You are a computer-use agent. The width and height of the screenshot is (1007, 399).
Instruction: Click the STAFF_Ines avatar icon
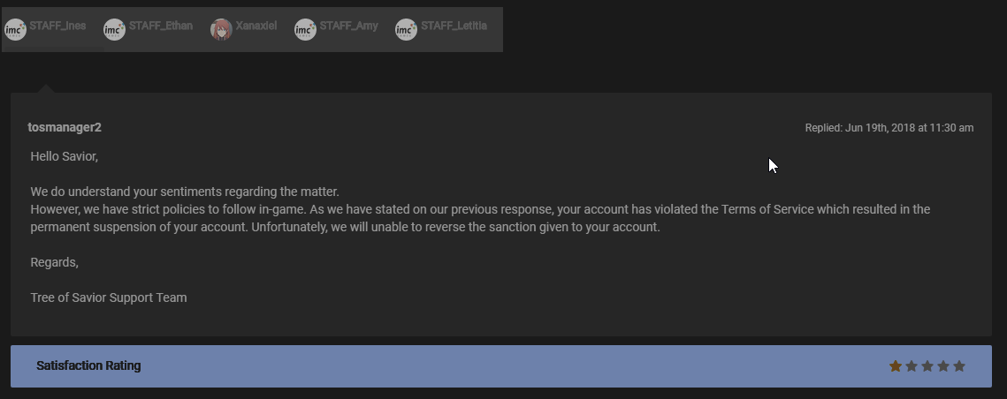pos(15,30)
